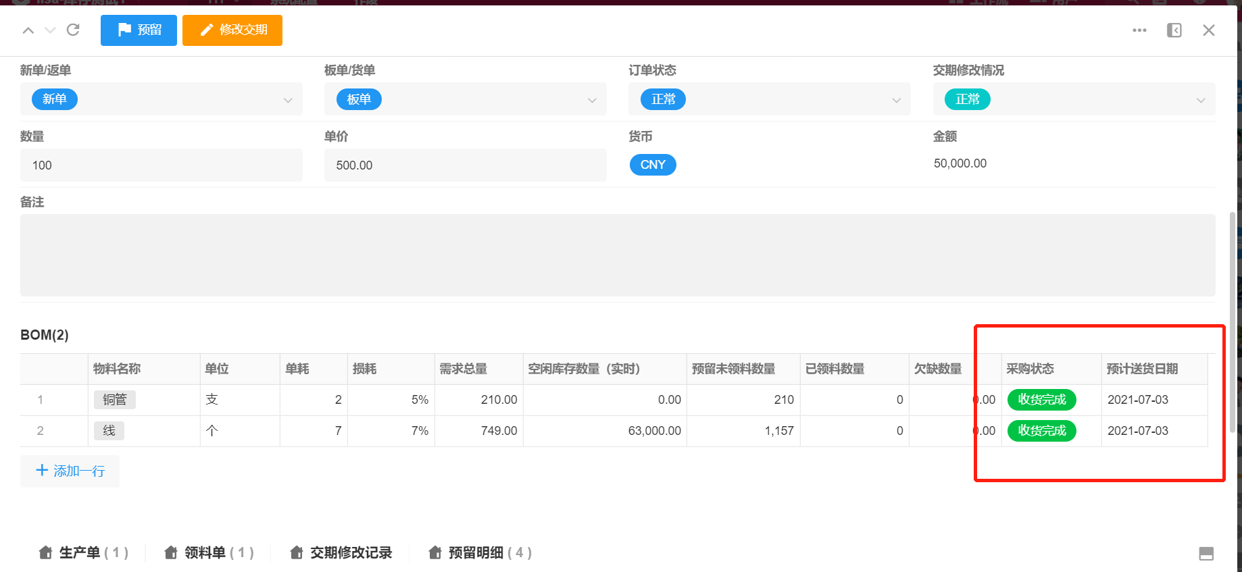Switch to the 领料单 tab

(x=209, y=553)
